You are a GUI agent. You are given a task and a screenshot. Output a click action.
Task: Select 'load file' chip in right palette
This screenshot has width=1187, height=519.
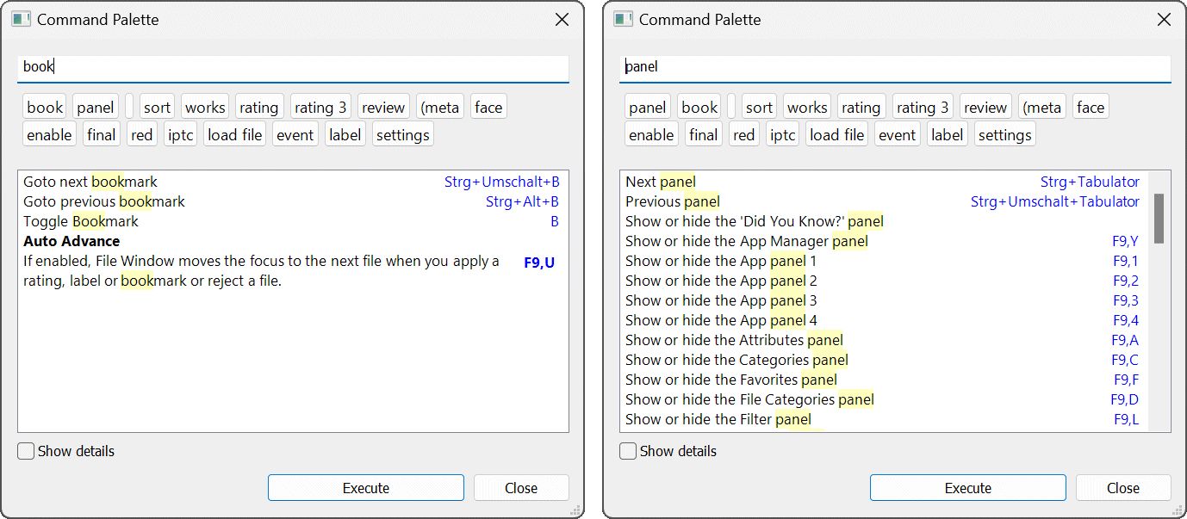coord(836,135)
